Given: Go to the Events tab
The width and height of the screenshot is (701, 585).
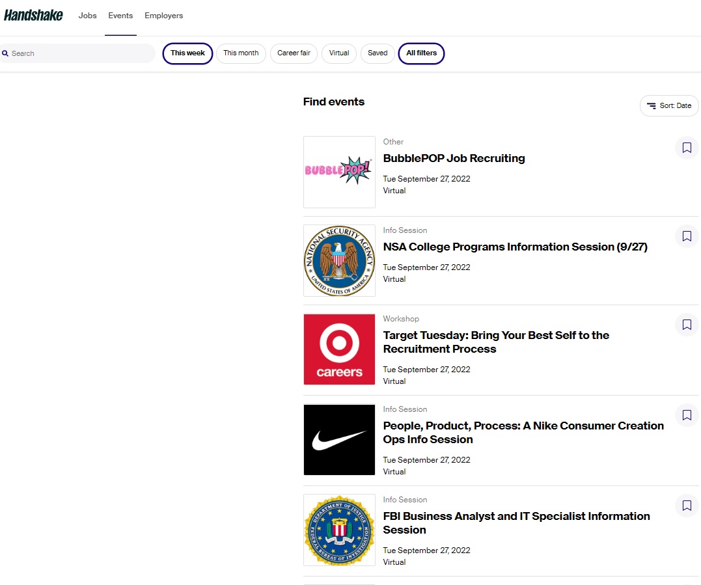Looking at the screenshot, I should (x=120, y=16).
